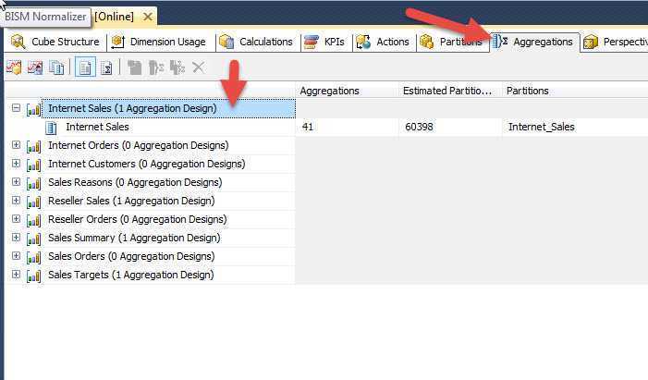Select Sales Orders (0 Aggregation Designs)
Viewport: 648px width, 380px height.
coord(131,256)
